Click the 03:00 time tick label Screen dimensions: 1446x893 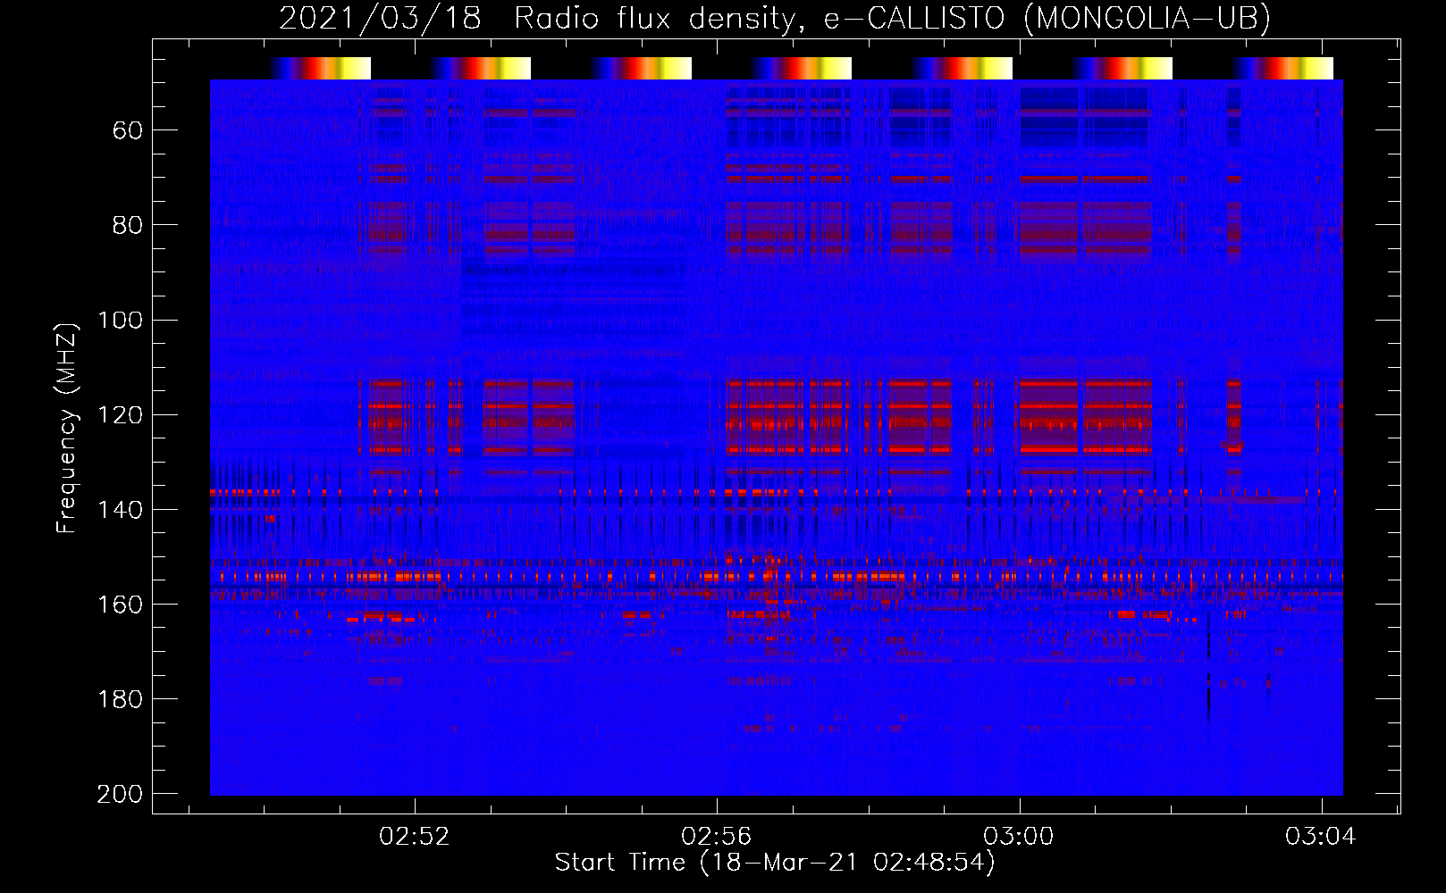coord(1019,837)
